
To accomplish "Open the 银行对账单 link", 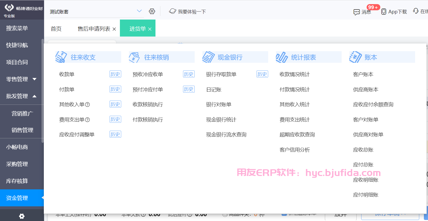I will point(219,104).
